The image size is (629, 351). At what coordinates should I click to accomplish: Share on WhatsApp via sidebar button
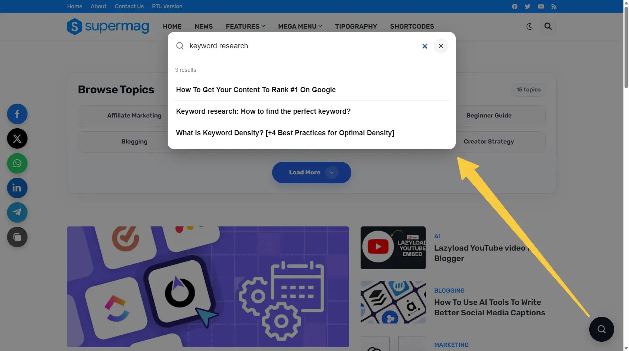click(x=17, y=163)
